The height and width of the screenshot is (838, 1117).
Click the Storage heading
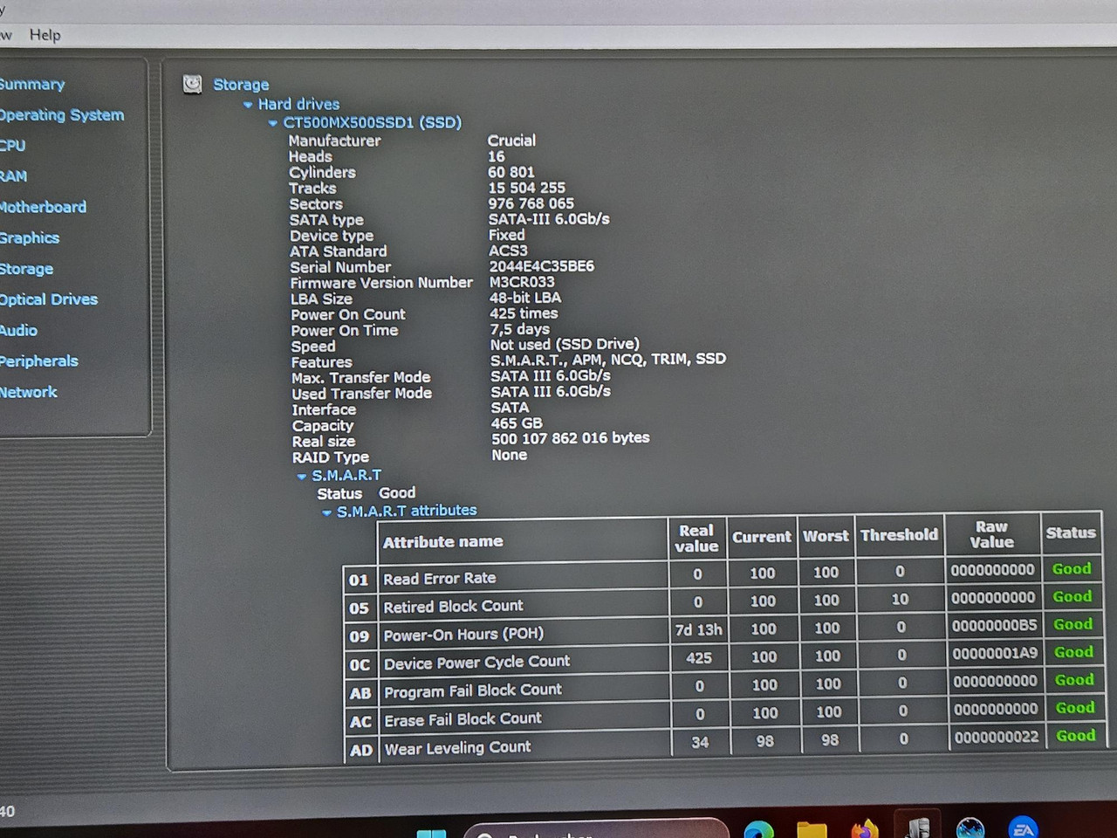pyautogui.click(x=241, y=85)
